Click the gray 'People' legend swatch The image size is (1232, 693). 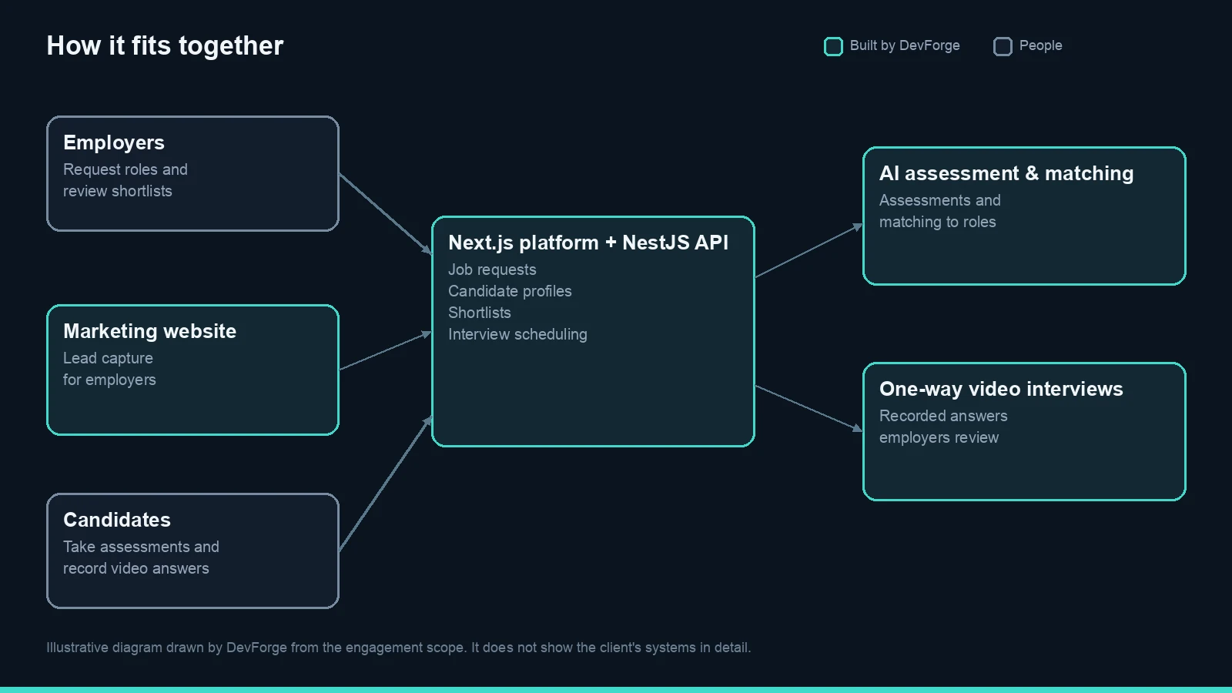1003,47
